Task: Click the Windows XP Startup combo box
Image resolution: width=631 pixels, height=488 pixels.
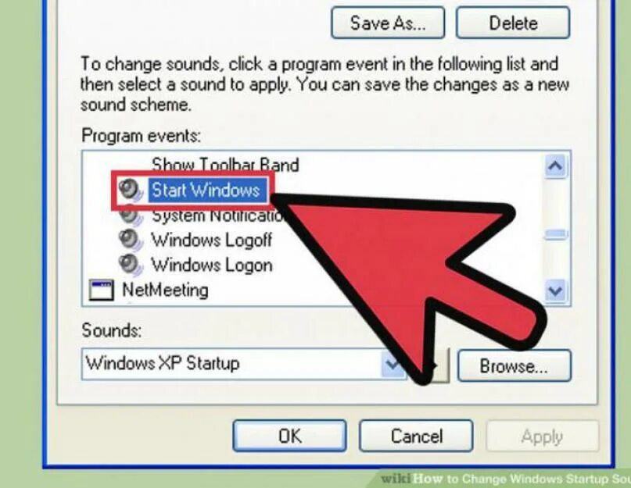Action: 244,364
